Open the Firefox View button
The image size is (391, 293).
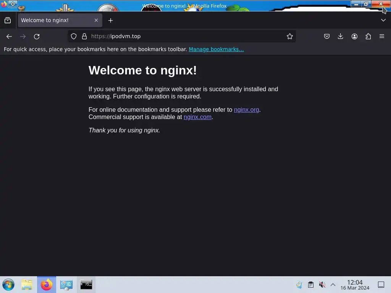pyautogui.click(x=8, y=21)
